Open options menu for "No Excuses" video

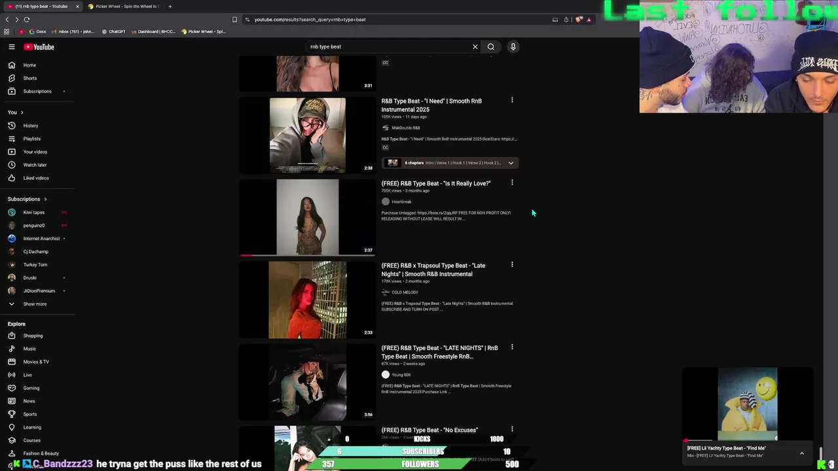point(512,429)
